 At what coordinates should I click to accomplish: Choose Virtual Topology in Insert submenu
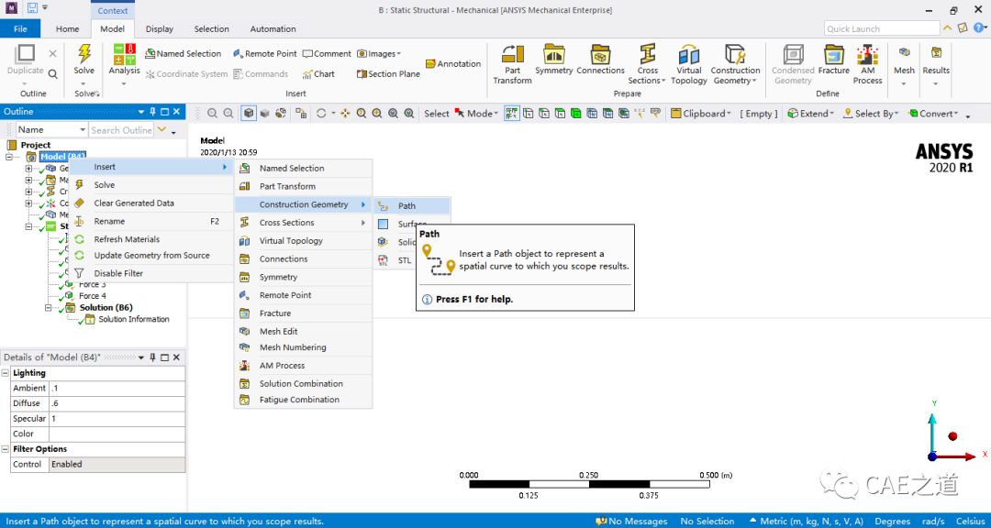pos(291,241)
